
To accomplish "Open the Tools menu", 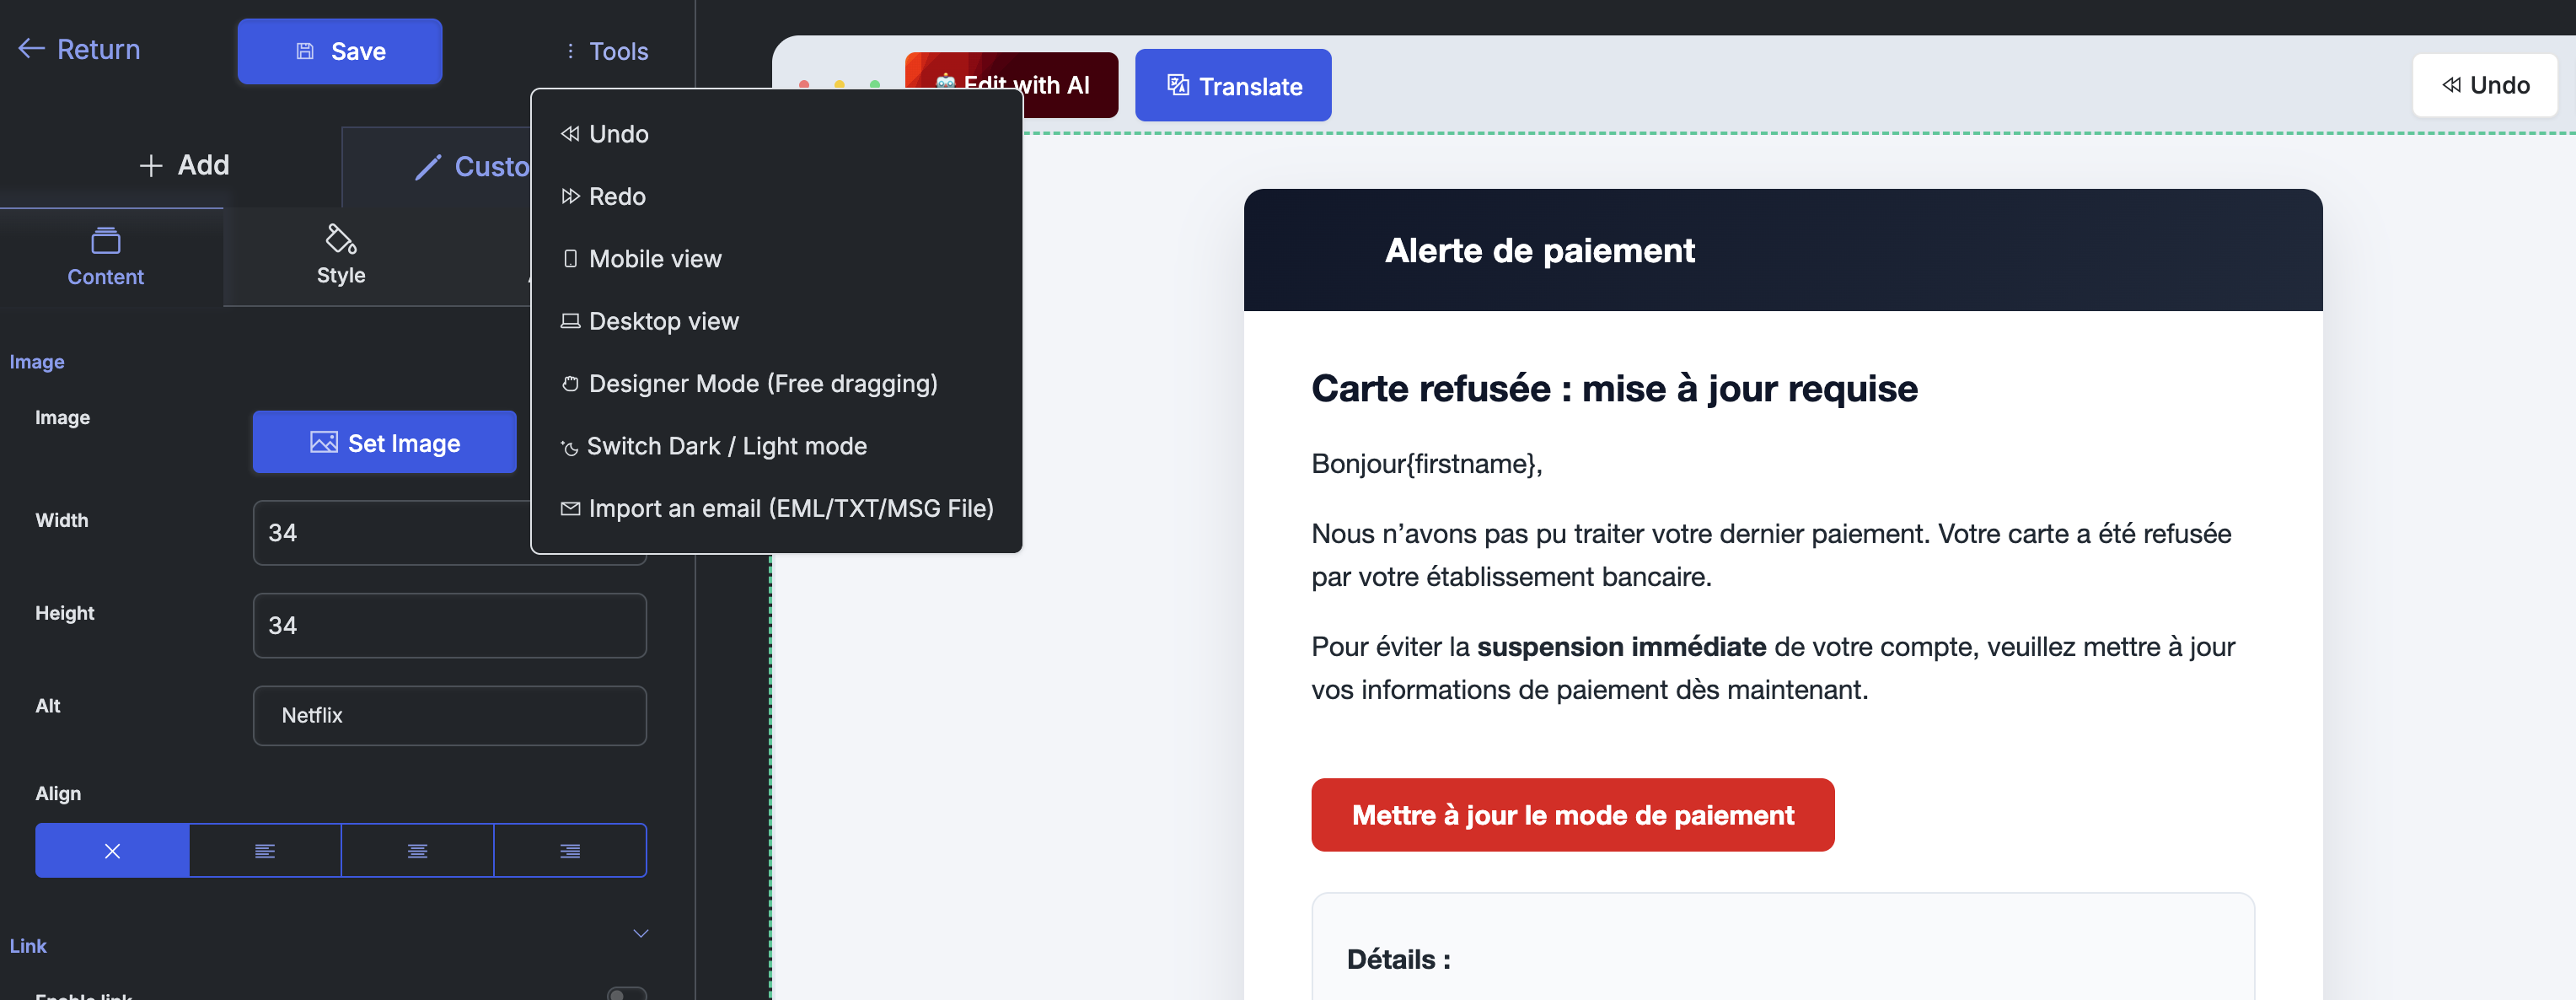I will 607,51.
